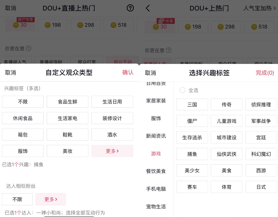278x217 pixels.
Task: Open 人气宝加热 link in right header
Action: pos(260,8)
